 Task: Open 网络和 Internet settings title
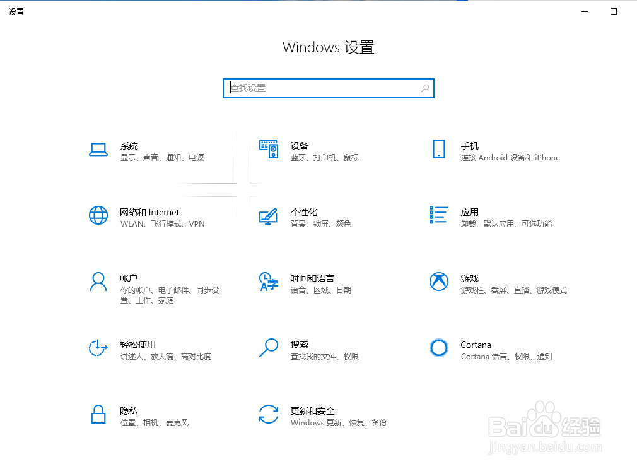149,212
